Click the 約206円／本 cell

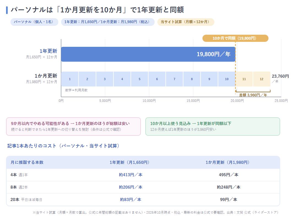(130, 187)
